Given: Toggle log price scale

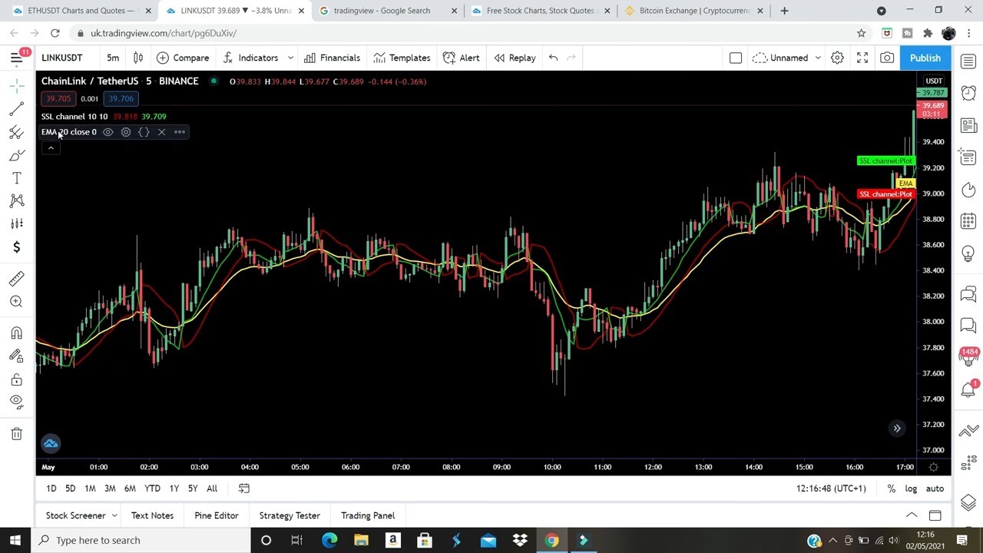Looking at the screenshot, I should click(911, 488).
